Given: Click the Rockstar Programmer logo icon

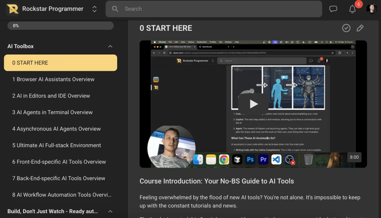Looking at the screenshot, I should tap(13, 9).
